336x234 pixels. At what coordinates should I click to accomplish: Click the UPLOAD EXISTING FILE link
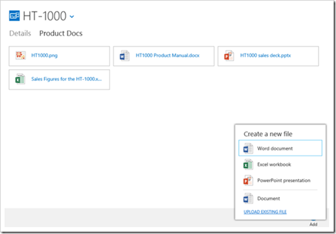point(265,212)
